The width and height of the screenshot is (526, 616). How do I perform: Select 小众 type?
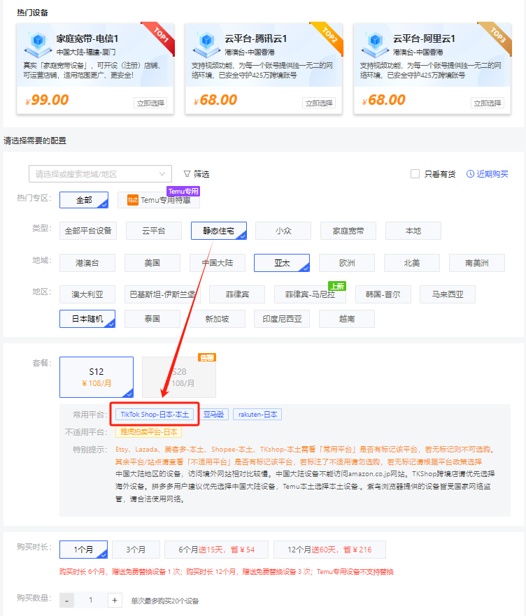pyautogui.click(x=283, y=231)
